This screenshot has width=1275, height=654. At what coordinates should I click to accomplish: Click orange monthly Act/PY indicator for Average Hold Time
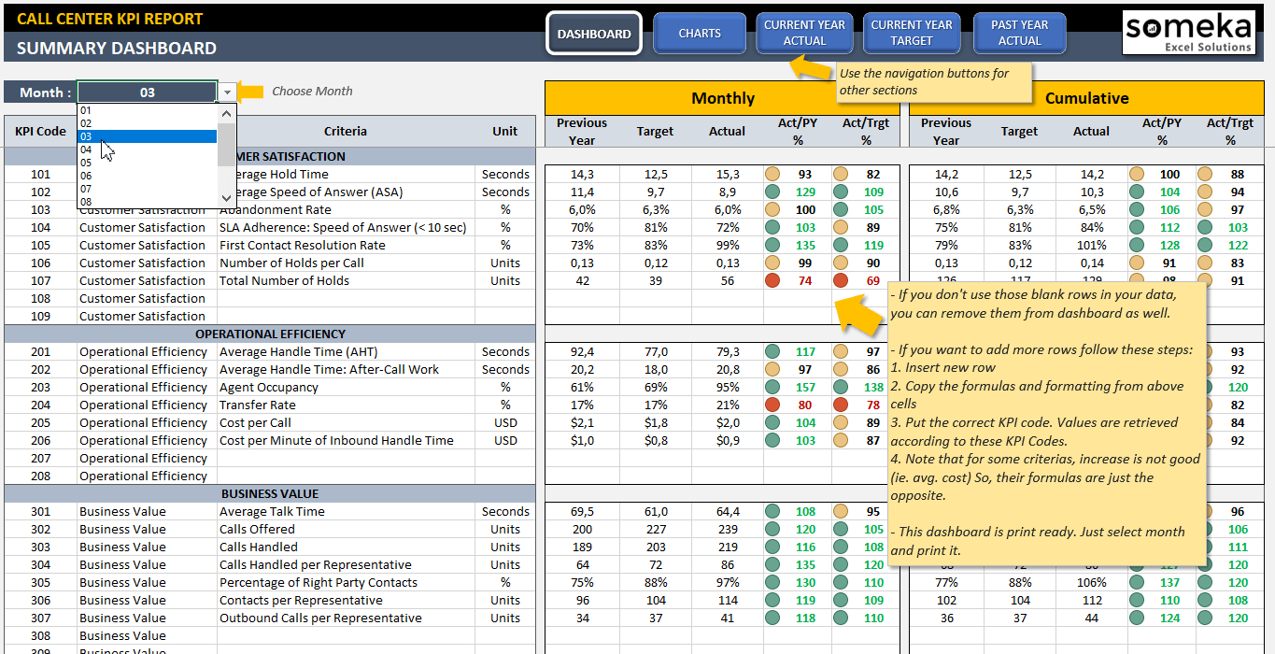pos(772,174)
